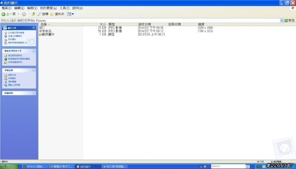Open 共用圖片 shared pictures link

[12, 78]
